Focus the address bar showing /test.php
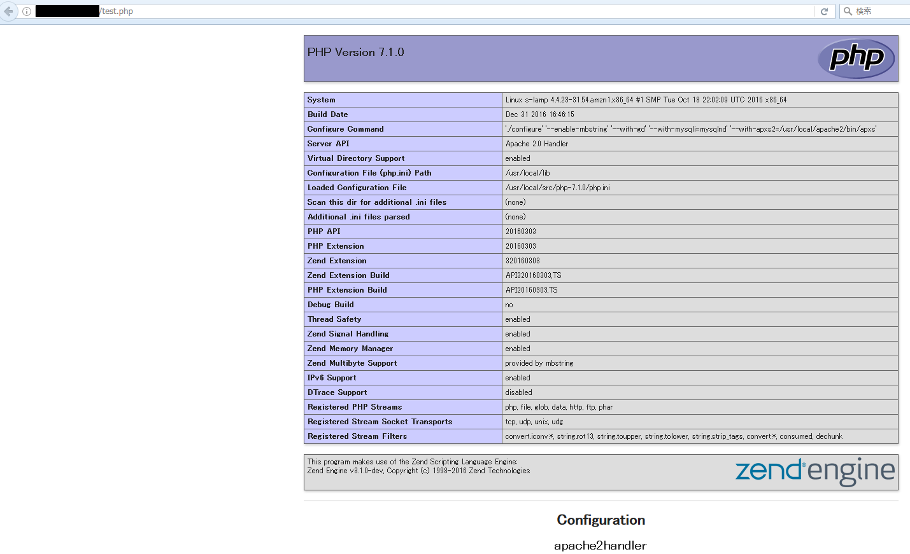Image resolution: width=910 pixels, height=554 pixels. click(424, 11)
